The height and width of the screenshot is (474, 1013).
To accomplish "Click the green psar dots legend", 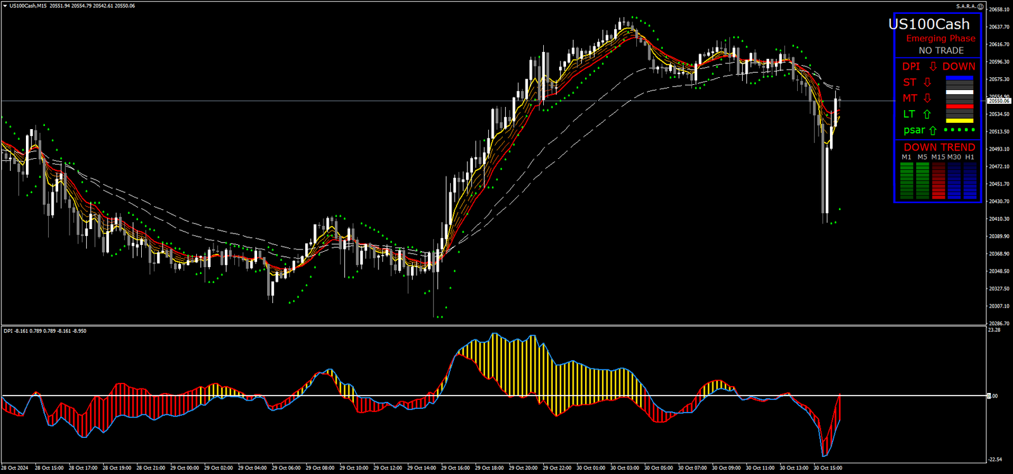I will [959, 130].
